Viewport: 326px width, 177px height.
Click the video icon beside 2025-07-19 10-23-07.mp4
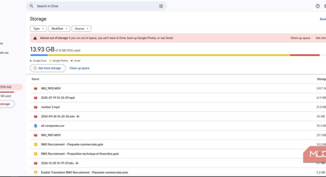(x=35, y=98)
